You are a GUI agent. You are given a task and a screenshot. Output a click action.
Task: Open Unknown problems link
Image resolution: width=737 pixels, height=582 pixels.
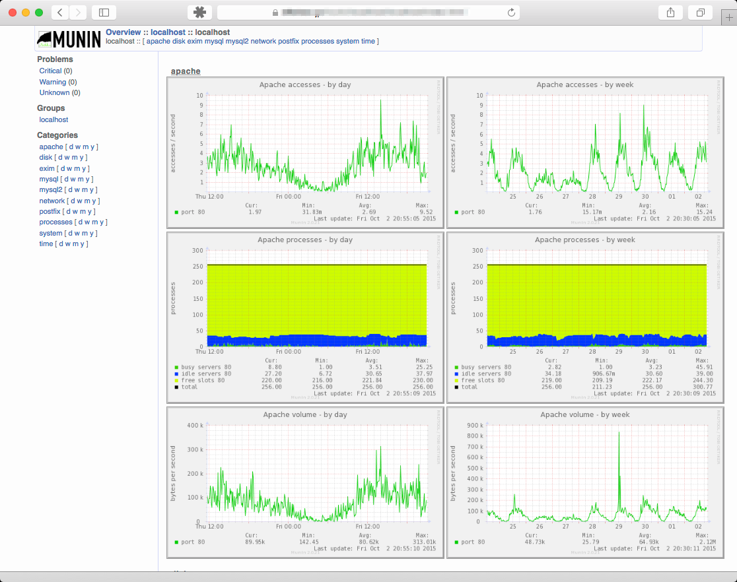[x=54, y=93]
